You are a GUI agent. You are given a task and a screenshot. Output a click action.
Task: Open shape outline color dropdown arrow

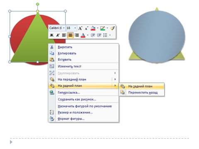pos(107,28)
